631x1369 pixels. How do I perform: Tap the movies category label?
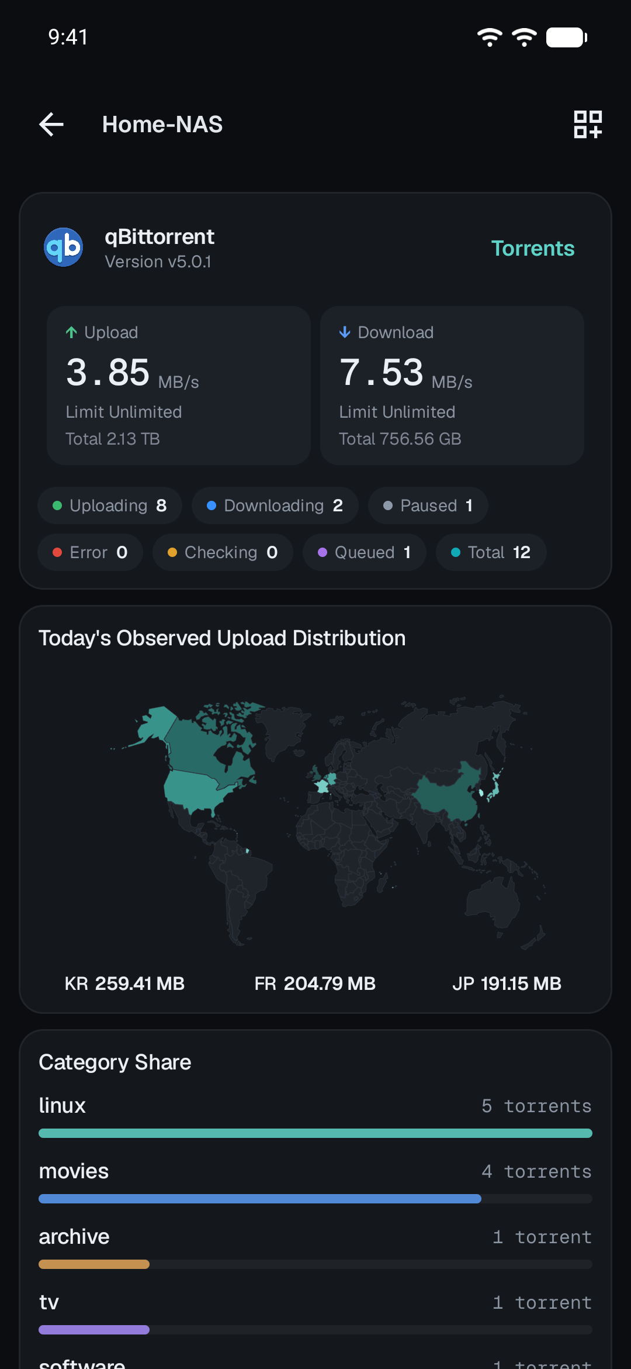point(74,1171)
